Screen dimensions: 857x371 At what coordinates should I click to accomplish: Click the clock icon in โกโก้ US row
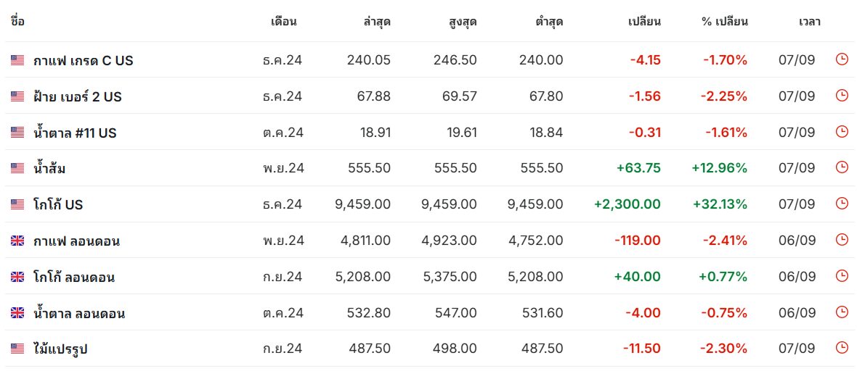842,204
